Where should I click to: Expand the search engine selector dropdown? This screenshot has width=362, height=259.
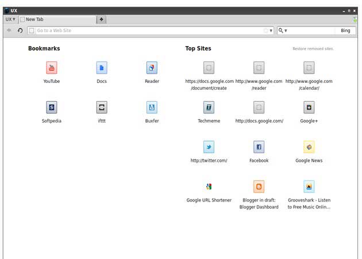click(x=283, y=31)
